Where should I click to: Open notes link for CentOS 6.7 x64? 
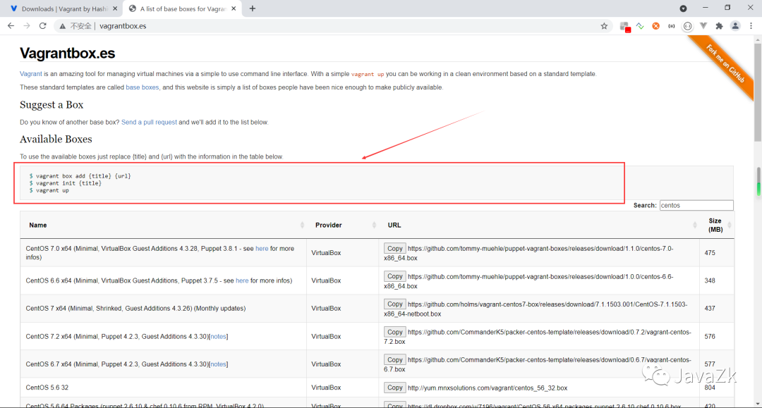pos(218,364)
